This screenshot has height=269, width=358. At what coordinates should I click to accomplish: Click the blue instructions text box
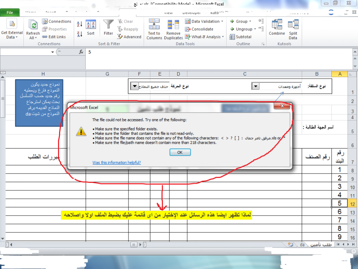pyautogui.click(x=39, y=103)
